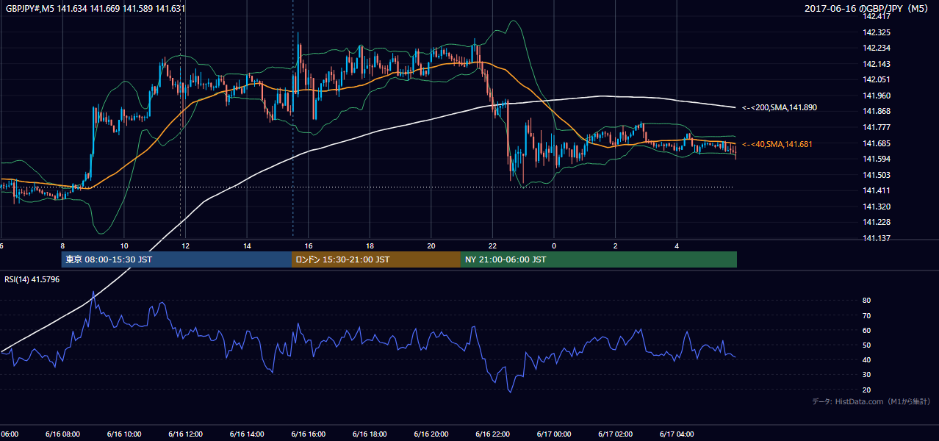The image size is (939, 441).
Task: Click the 6/16 12:00 time label
Action: coord(186,434)
